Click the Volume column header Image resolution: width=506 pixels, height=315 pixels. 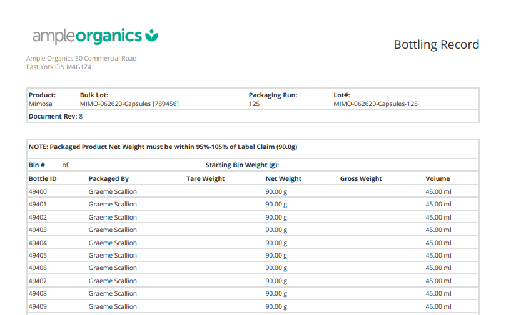(437, 178)
